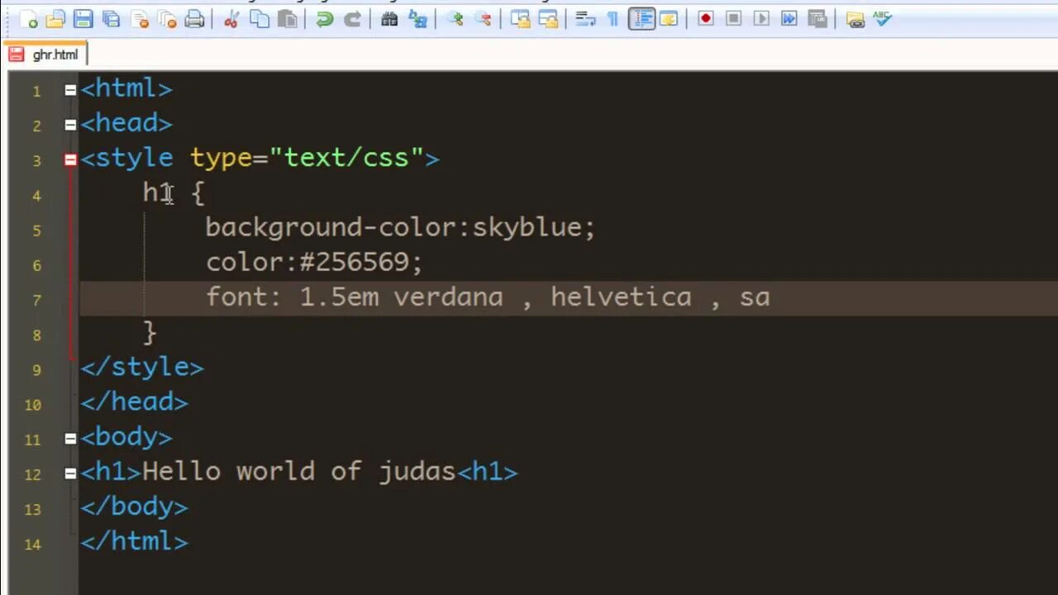Cut the selection with the scissors icon
Image resolution: width=1058 pixels, height=595 pixels.
click(x=231, y=19)
